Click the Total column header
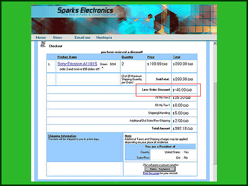Screen dimensions: 248x186 coord(177,57)
